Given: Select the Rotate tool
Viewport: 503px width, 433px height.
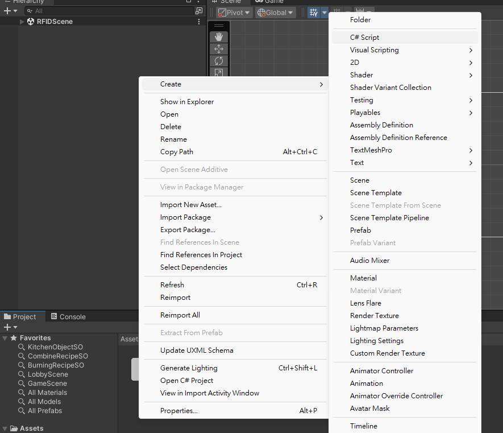Looking at the screenshot, I should 219,61.
